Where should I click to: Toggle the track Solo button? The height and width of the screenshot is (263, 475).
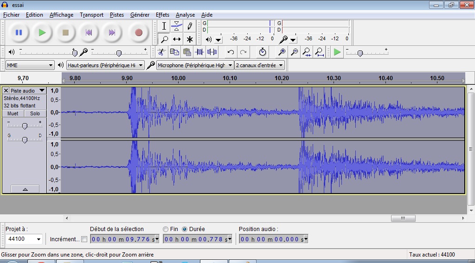(35, 113)
